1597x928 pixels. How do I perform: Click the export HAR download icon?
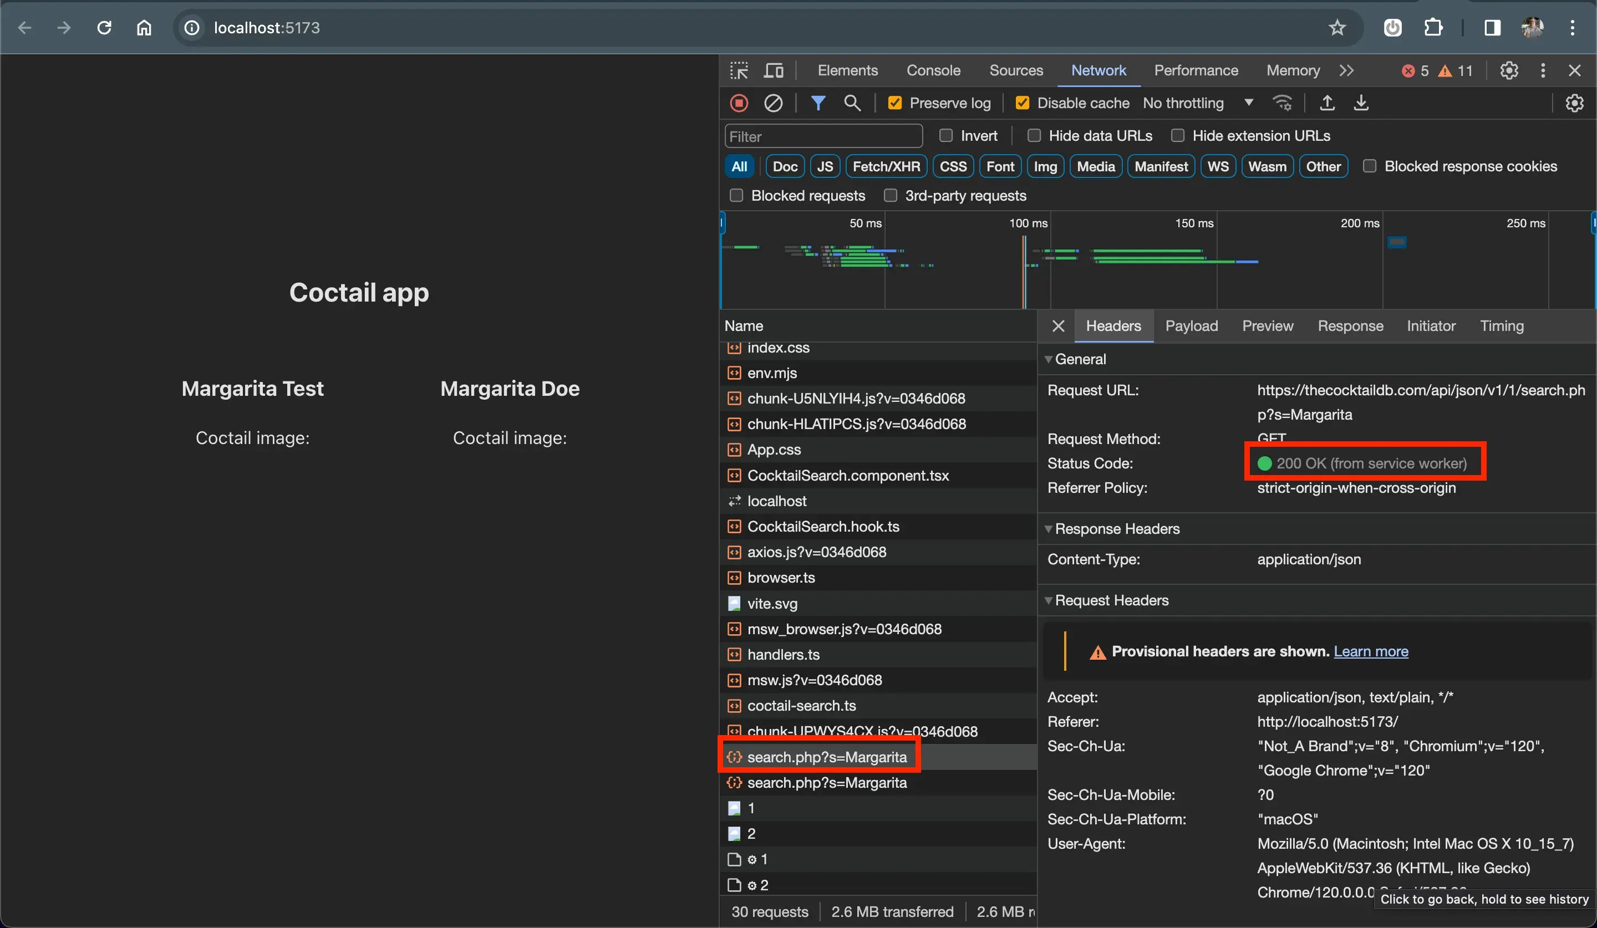point(1361,103)
